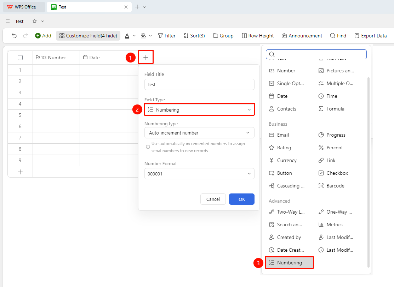Select the Date field type option

pos(278,96)
